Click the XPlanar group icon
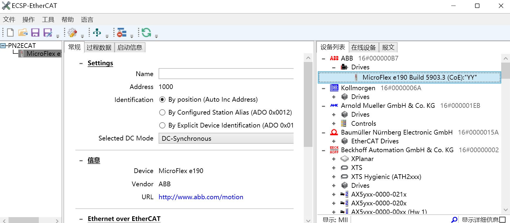This screenshot has height=223, width=510. tap(344, 159)
